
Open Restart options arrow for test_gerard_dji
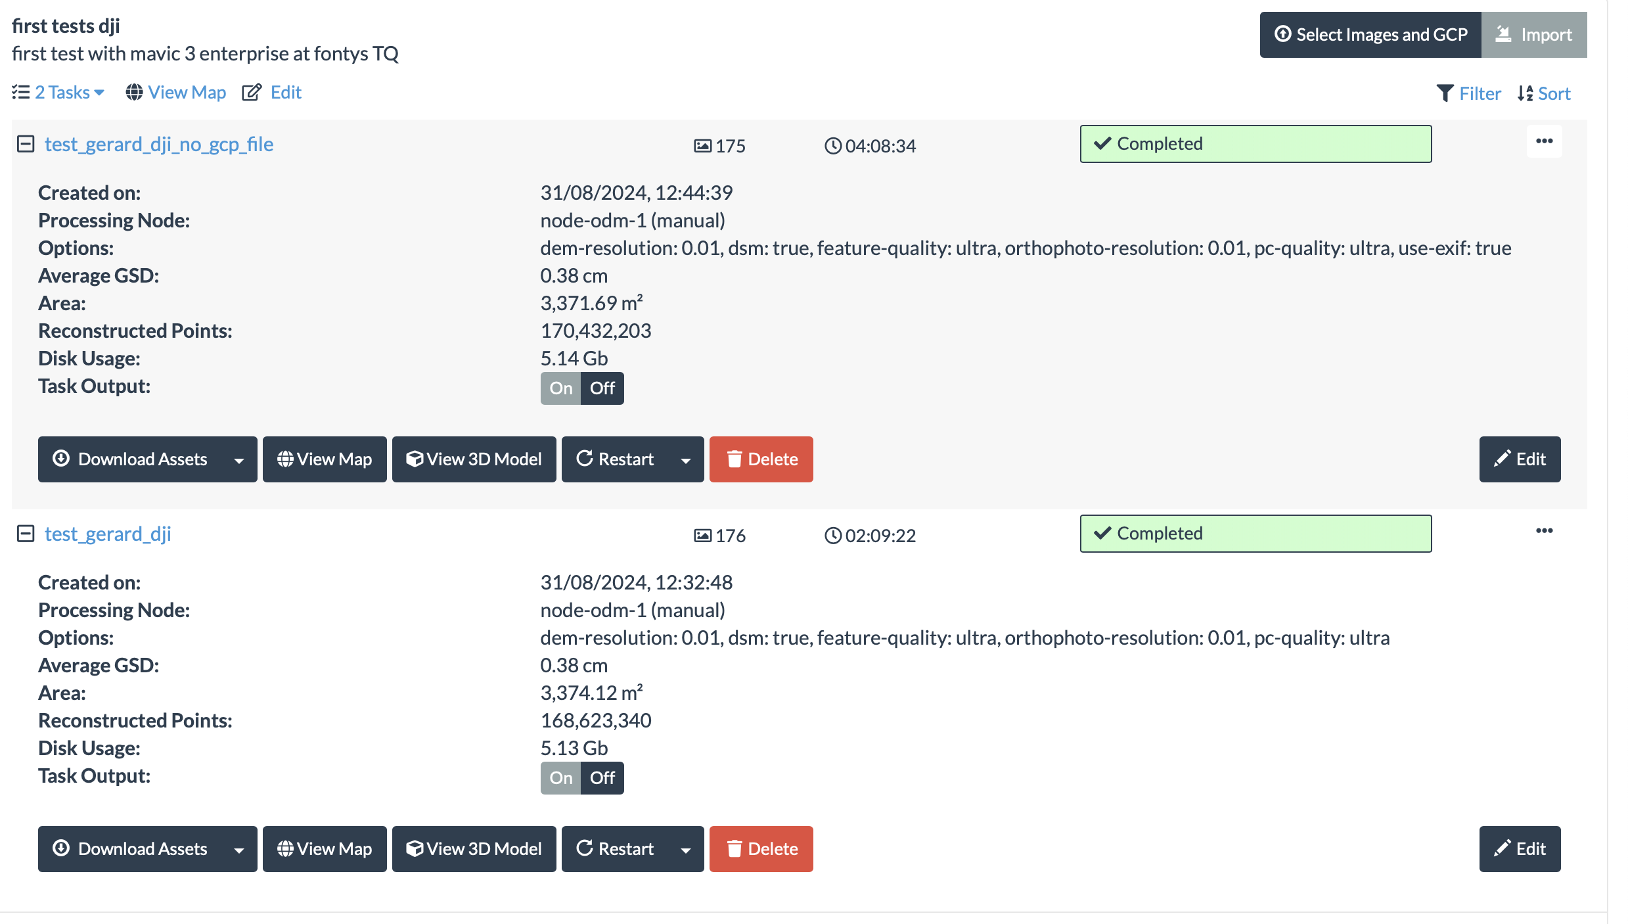click(686, 850)
